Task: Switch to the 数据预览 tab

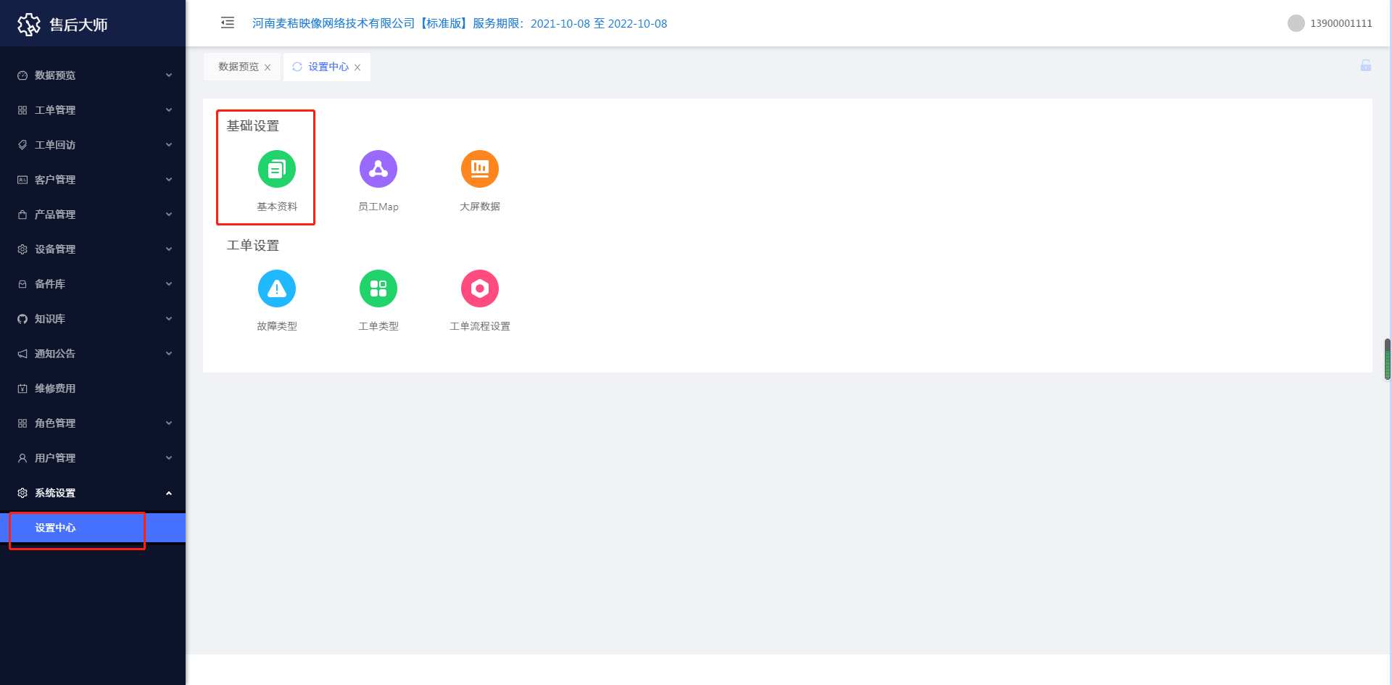Action: point(238,67)
